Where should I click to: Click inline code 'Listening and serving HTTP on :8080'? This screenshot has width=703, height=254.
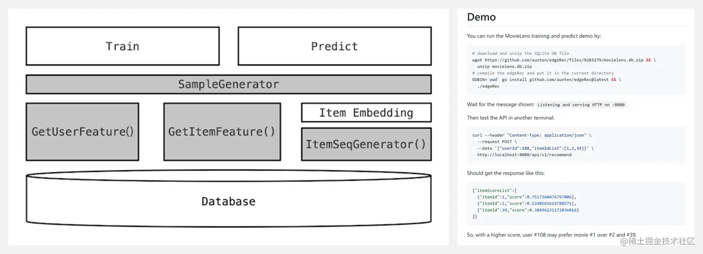[x=582, y=105]
